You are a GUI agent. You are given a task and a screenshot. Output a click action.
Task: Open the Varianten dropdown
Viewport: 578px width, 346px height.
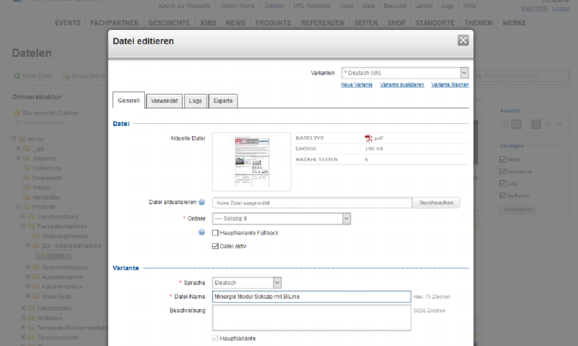[405, 72]
